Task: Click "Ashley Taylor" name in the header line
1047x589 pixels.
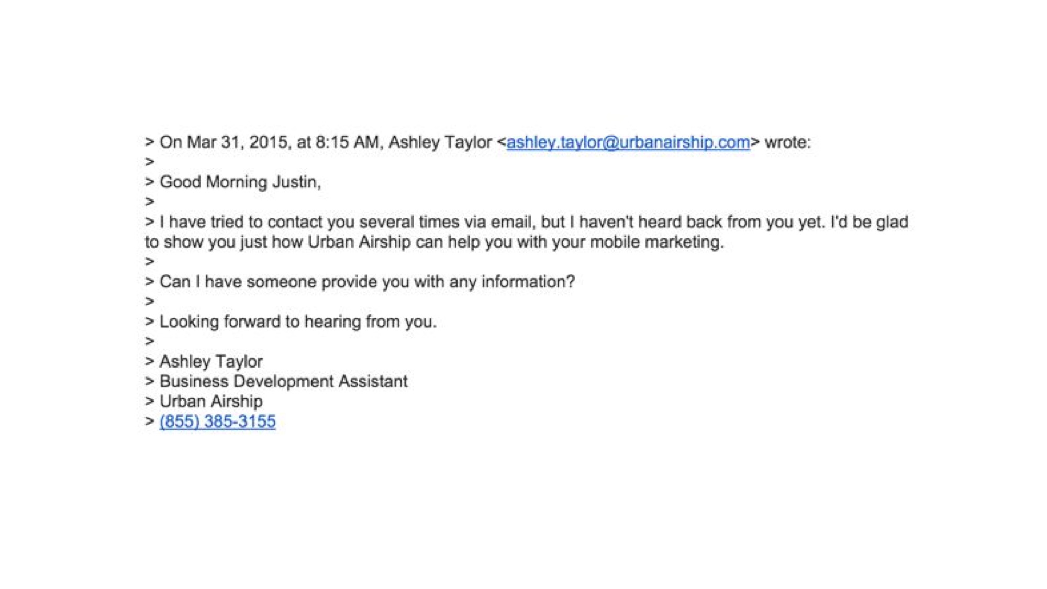Action: [440, 142]
